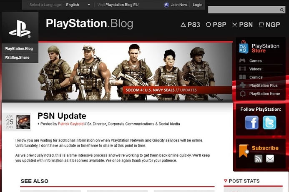Click into the search input field
289x192 pixels.
pyautogui.click(x=244, y=10)
